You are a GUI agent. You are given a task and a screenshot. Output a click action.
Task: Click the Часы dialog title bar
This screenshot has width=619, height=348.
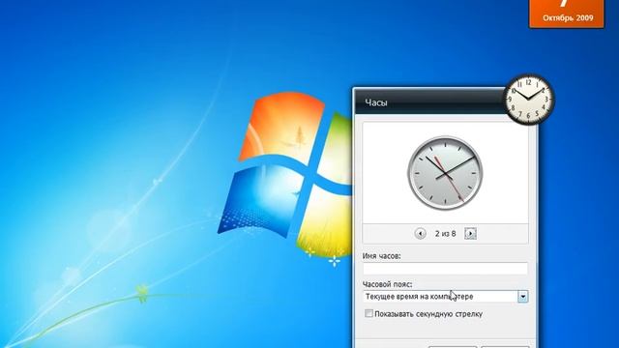429,102
